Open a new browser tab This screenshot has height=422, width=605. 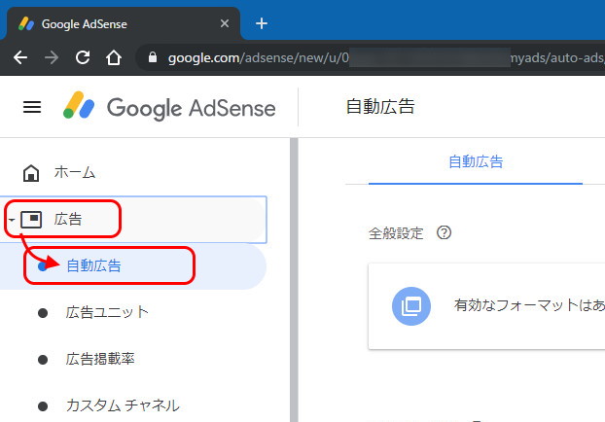pyautogui.click(x=262, y=23)
